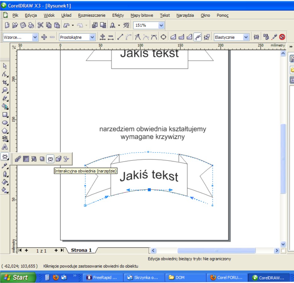Open the Mapy bitowe menu

pos(142,15)
